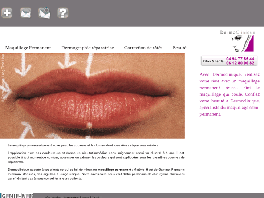Screen dimensions: 264x198
Task: Select Correction de râtés menu item
Action: 143,48
